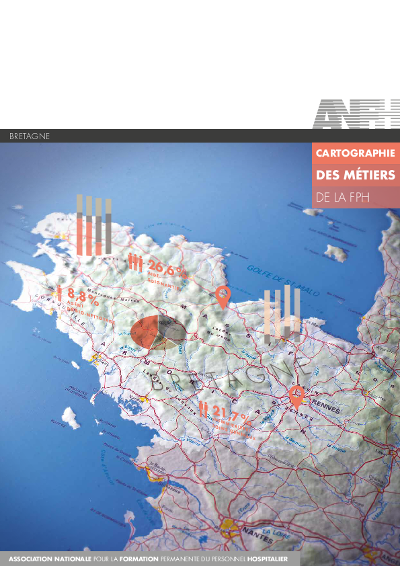Click the orange bar chart over Finistère

point(94,225)
